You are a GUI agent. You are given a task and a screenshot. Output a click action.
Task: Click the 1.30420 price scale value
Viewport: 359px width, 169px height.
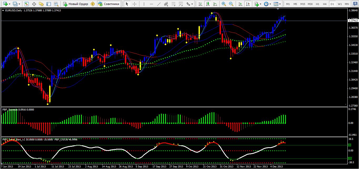(x=353, y=80)
